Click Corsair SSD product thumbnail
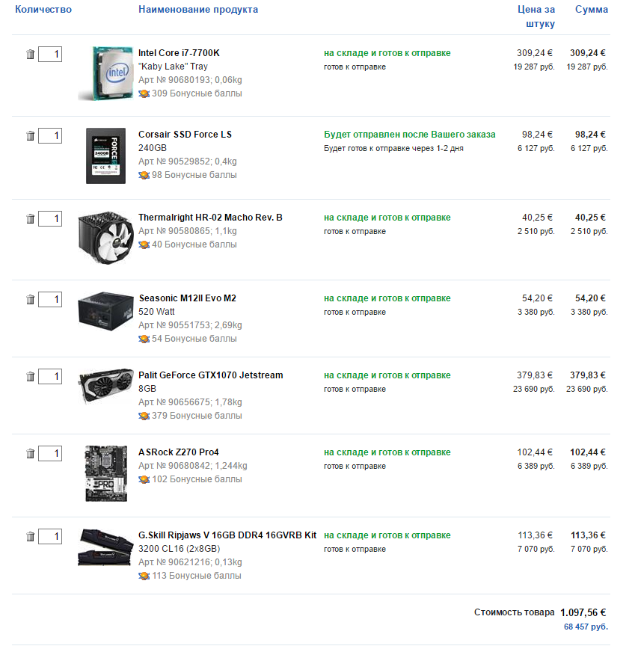Image resolution: width=638 pixels, height=646 pixels. coord(105,156)
